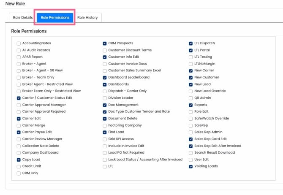Enable the New Load Override checkbox

pyautogui.click(x=191, y=91)
